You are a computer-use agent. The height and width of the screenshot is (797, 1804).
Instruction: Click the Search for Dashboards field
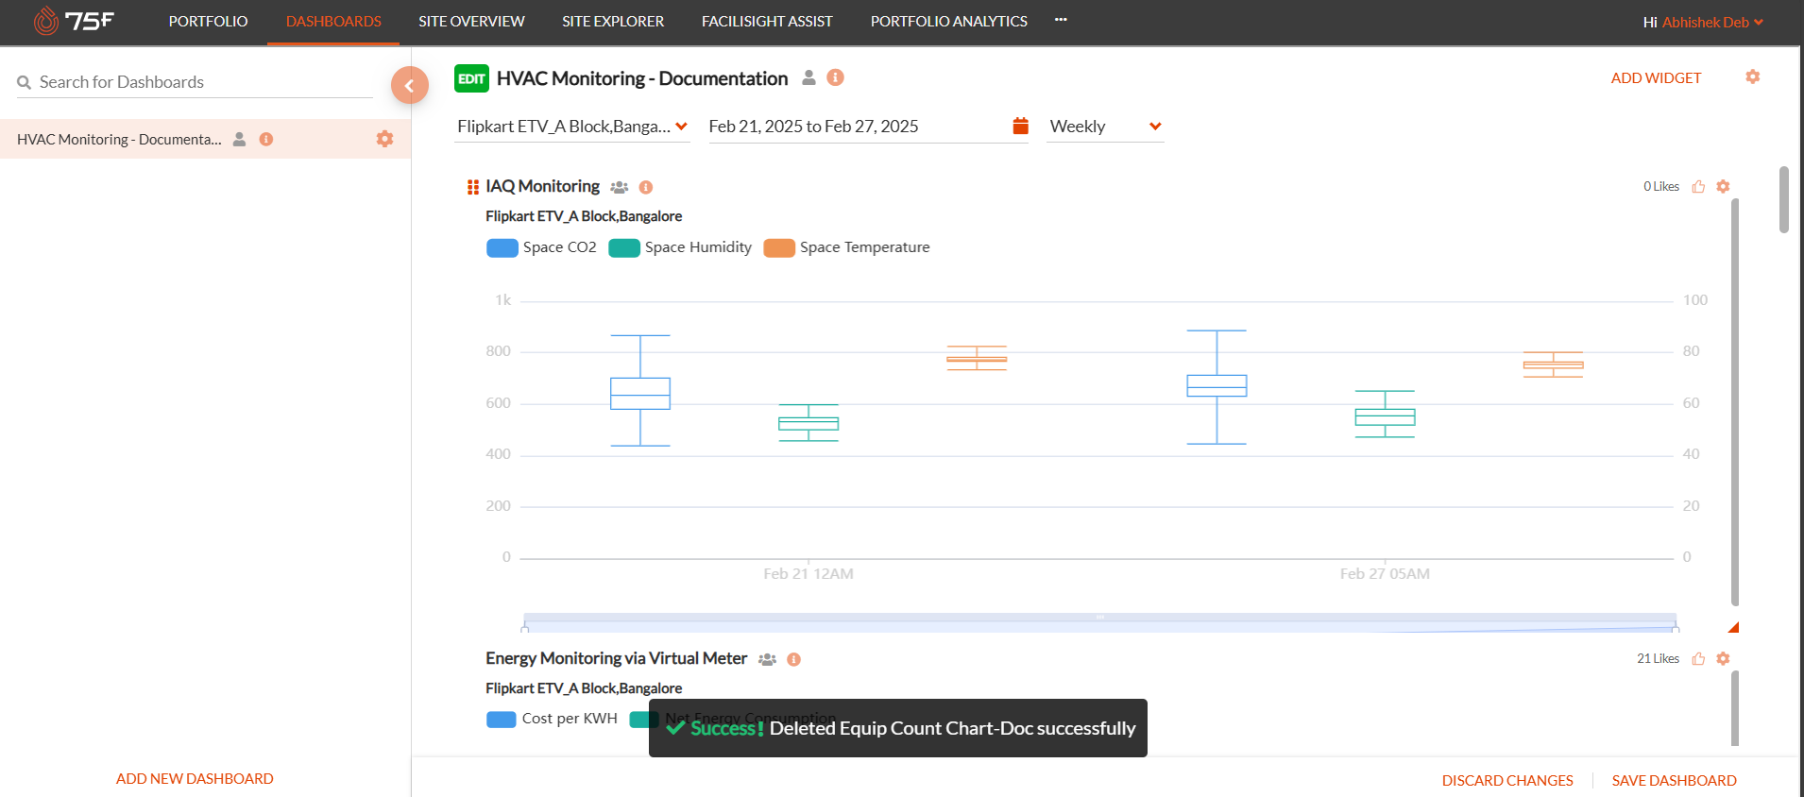coord(195,82)
